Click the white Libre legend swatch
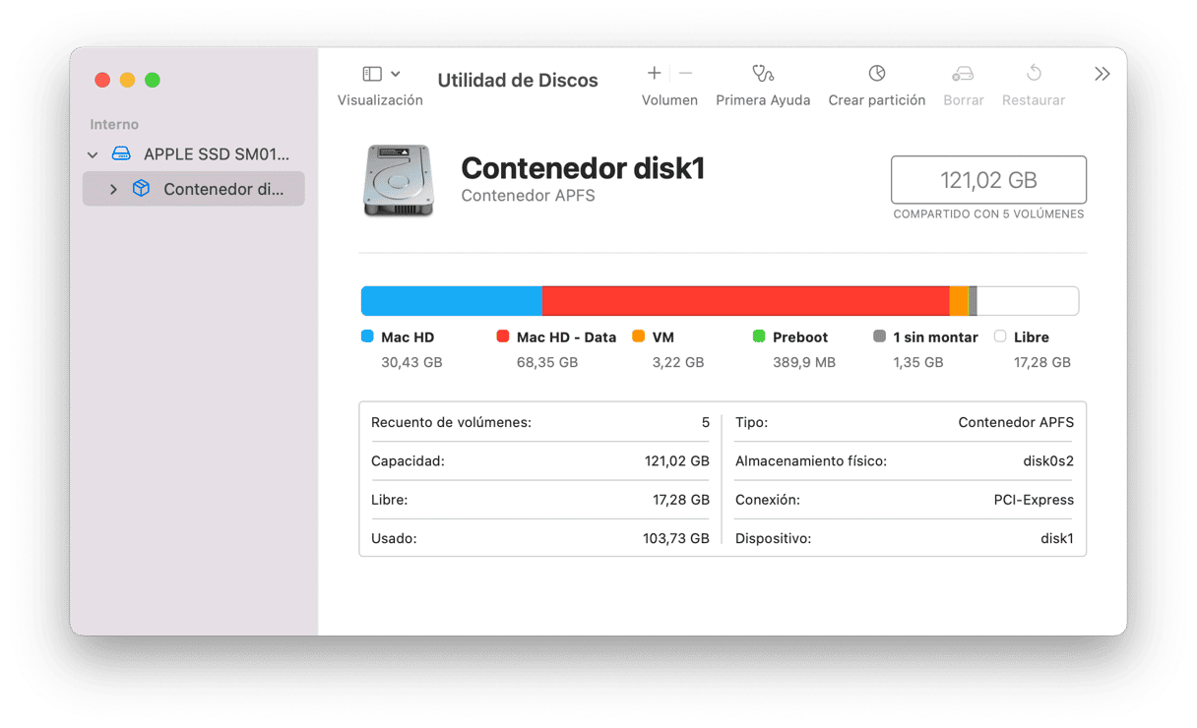 coord(1000,336)
